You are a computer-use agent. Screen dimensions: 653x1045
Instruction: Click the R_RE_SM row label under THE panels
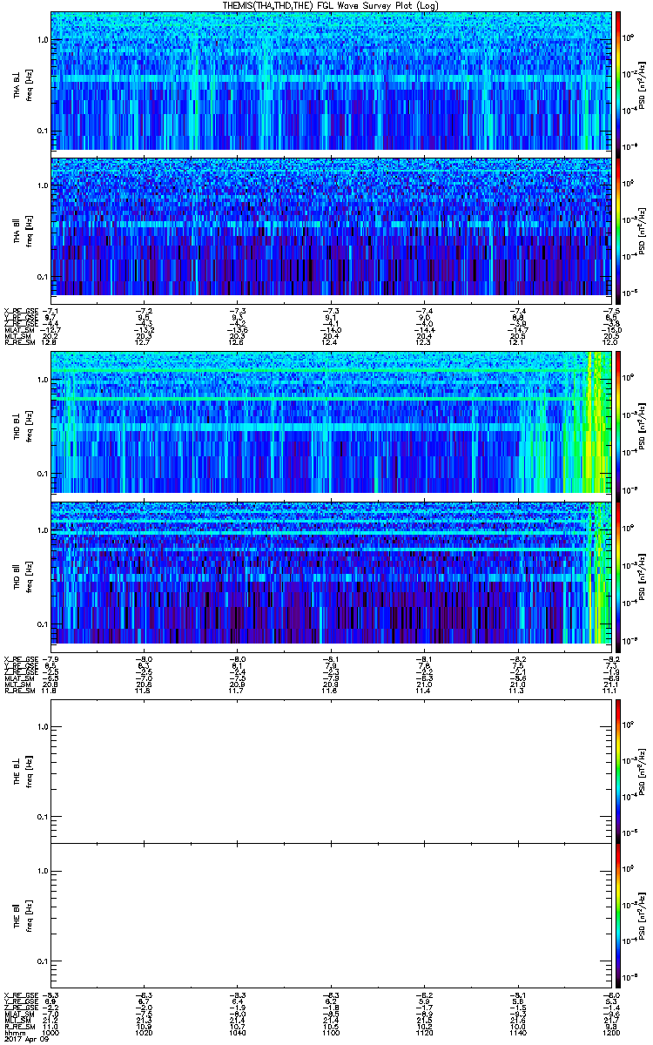21,1028
